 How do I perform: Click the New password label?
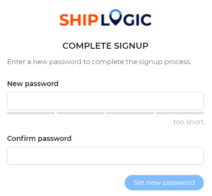[x=33, y=84]
